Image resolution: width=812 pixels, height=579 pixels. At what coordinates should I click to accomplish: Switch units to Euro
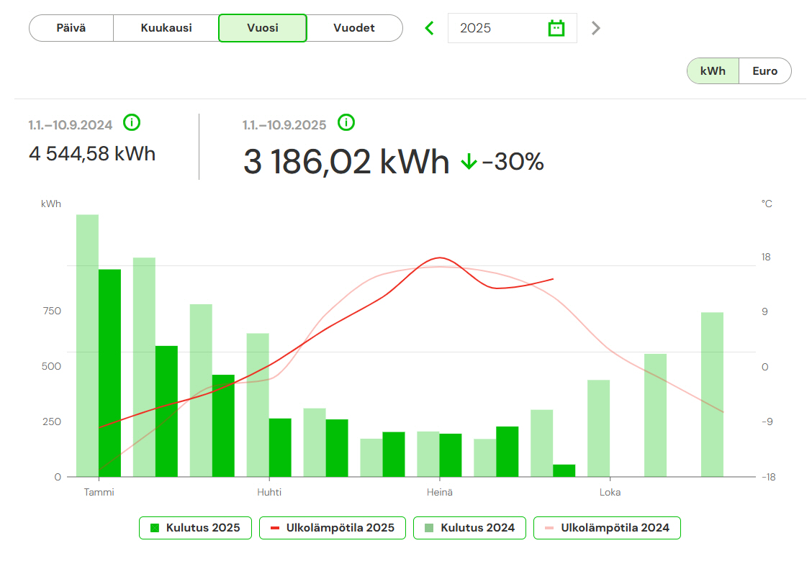764,71
